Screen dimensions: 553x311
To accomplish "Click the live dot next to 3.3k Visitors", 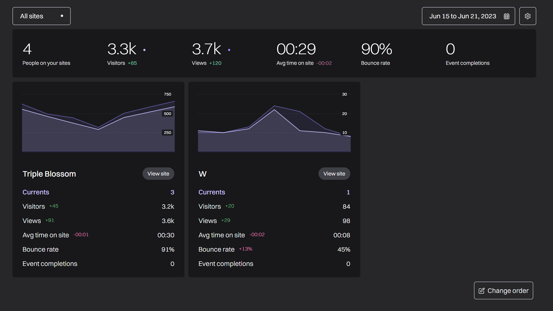I will [144, 50].
